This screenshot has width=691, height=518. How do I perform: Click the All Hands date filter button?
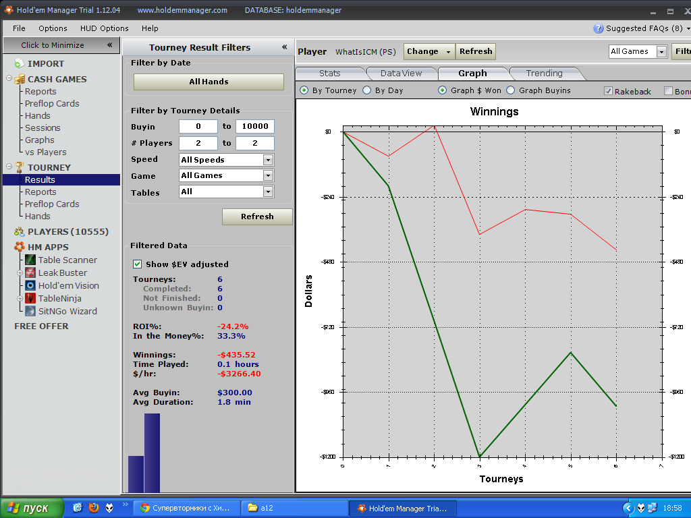(209, 82)
